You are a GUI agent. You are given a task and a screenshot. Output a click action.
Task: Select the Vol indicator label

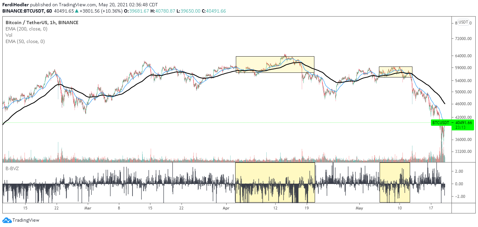9,35
